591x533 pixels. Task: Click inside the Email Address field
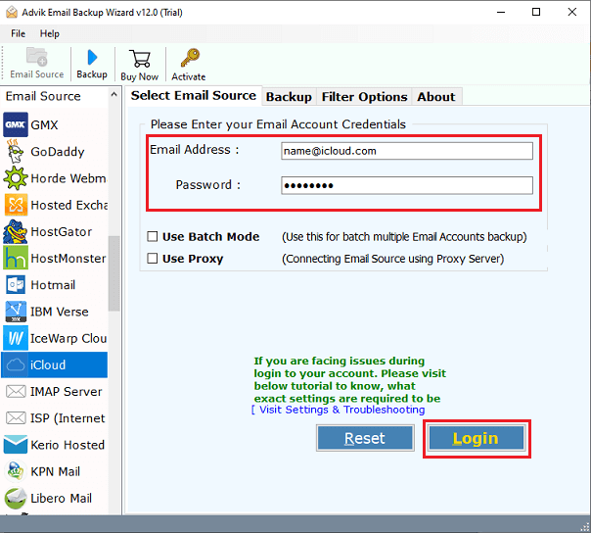tap(406, 151)
